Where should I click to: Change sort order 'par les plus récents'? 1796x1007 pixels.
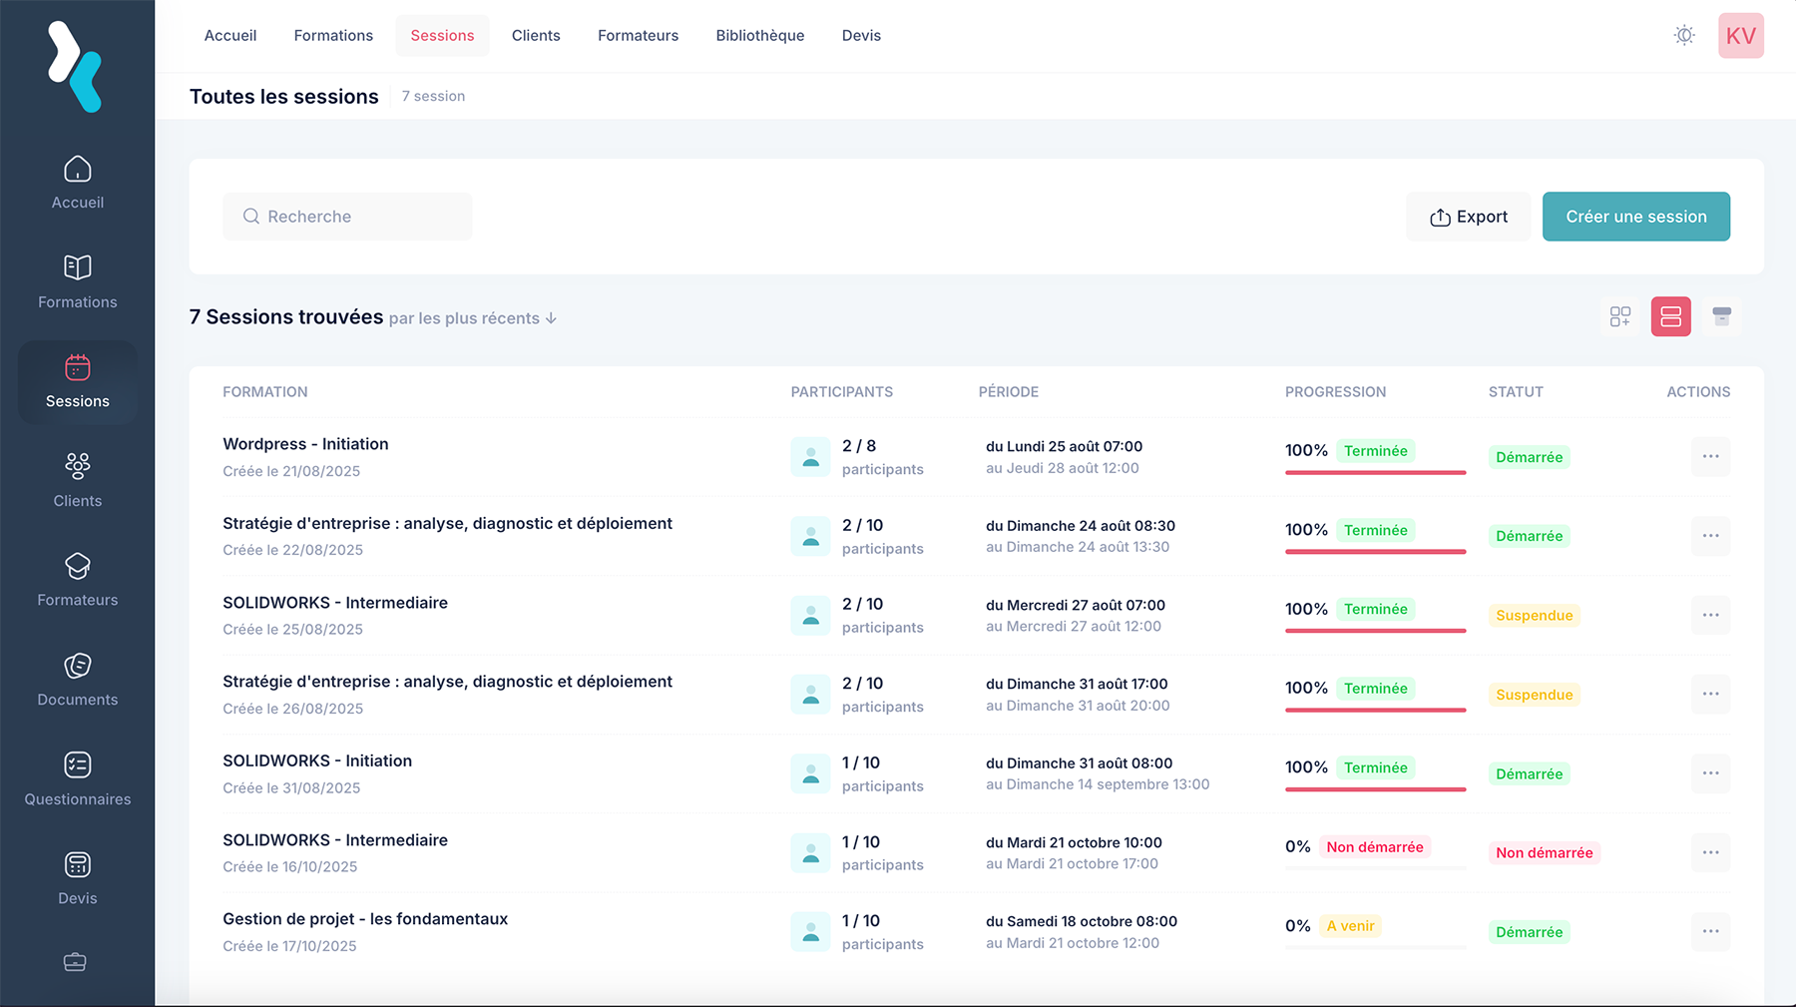pos(472,318)
